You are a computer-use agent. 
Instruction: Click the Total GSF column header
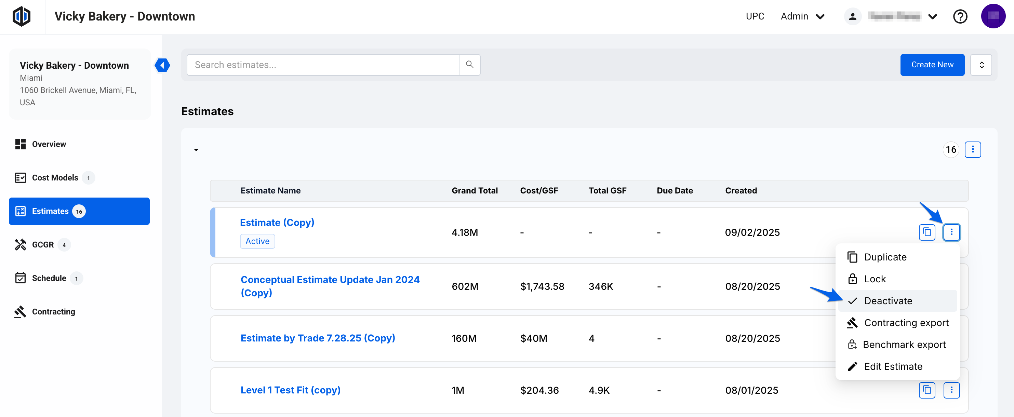tap(607, 190)
